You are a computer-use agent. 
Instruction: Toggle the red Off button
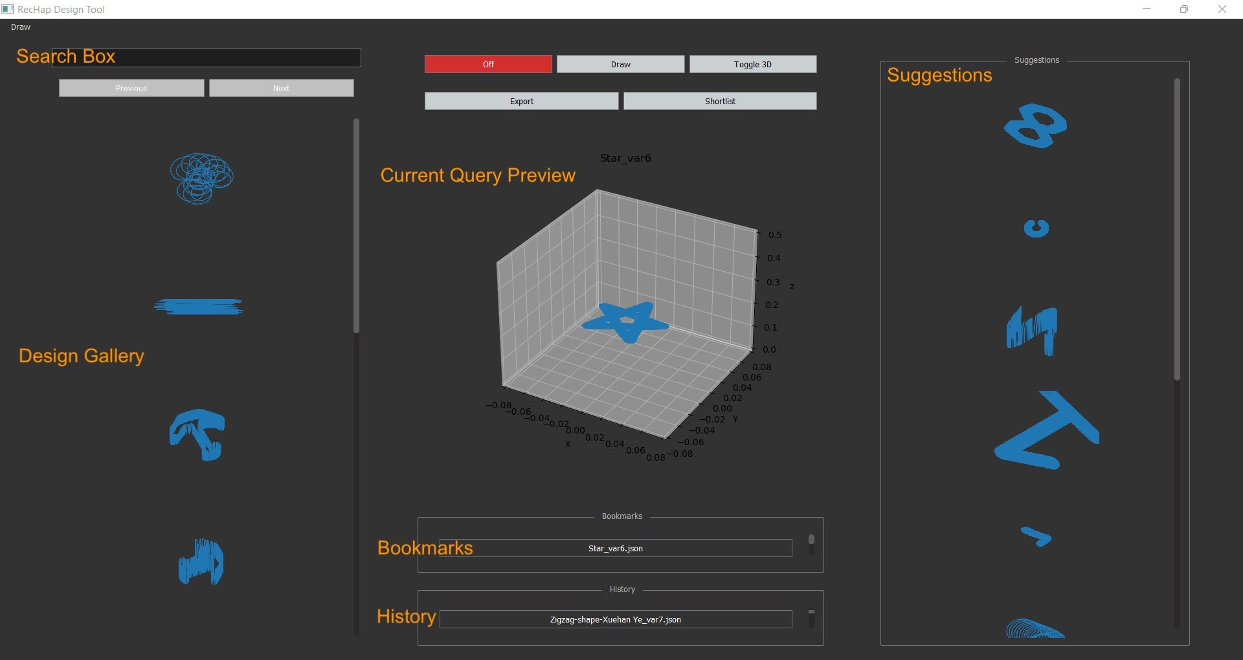point(488,64)
